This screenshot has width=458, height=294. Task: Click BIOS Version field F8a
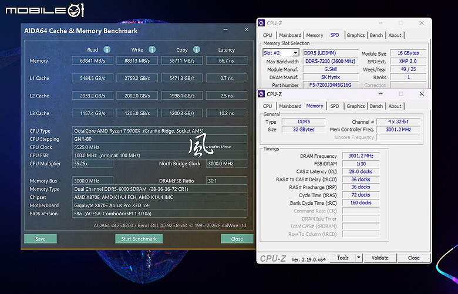(160, 214)
